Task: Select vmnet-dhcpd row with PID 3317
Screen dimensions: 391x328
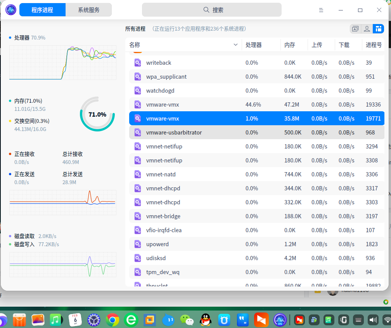Action: point(257,188)
